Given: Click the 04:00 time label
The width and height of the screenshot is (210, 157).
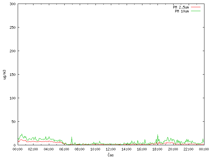Looking at the screenshot, I should tap(49, 149).
